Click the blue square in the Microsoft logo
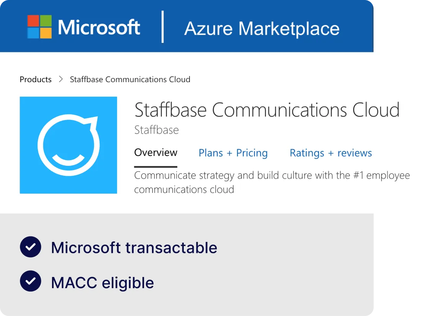Screen dimensions: 425x316 (33, 34)
